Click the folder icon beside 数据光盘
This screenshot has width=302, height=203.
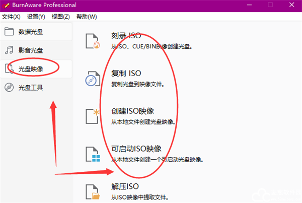[x=9, y=32]
